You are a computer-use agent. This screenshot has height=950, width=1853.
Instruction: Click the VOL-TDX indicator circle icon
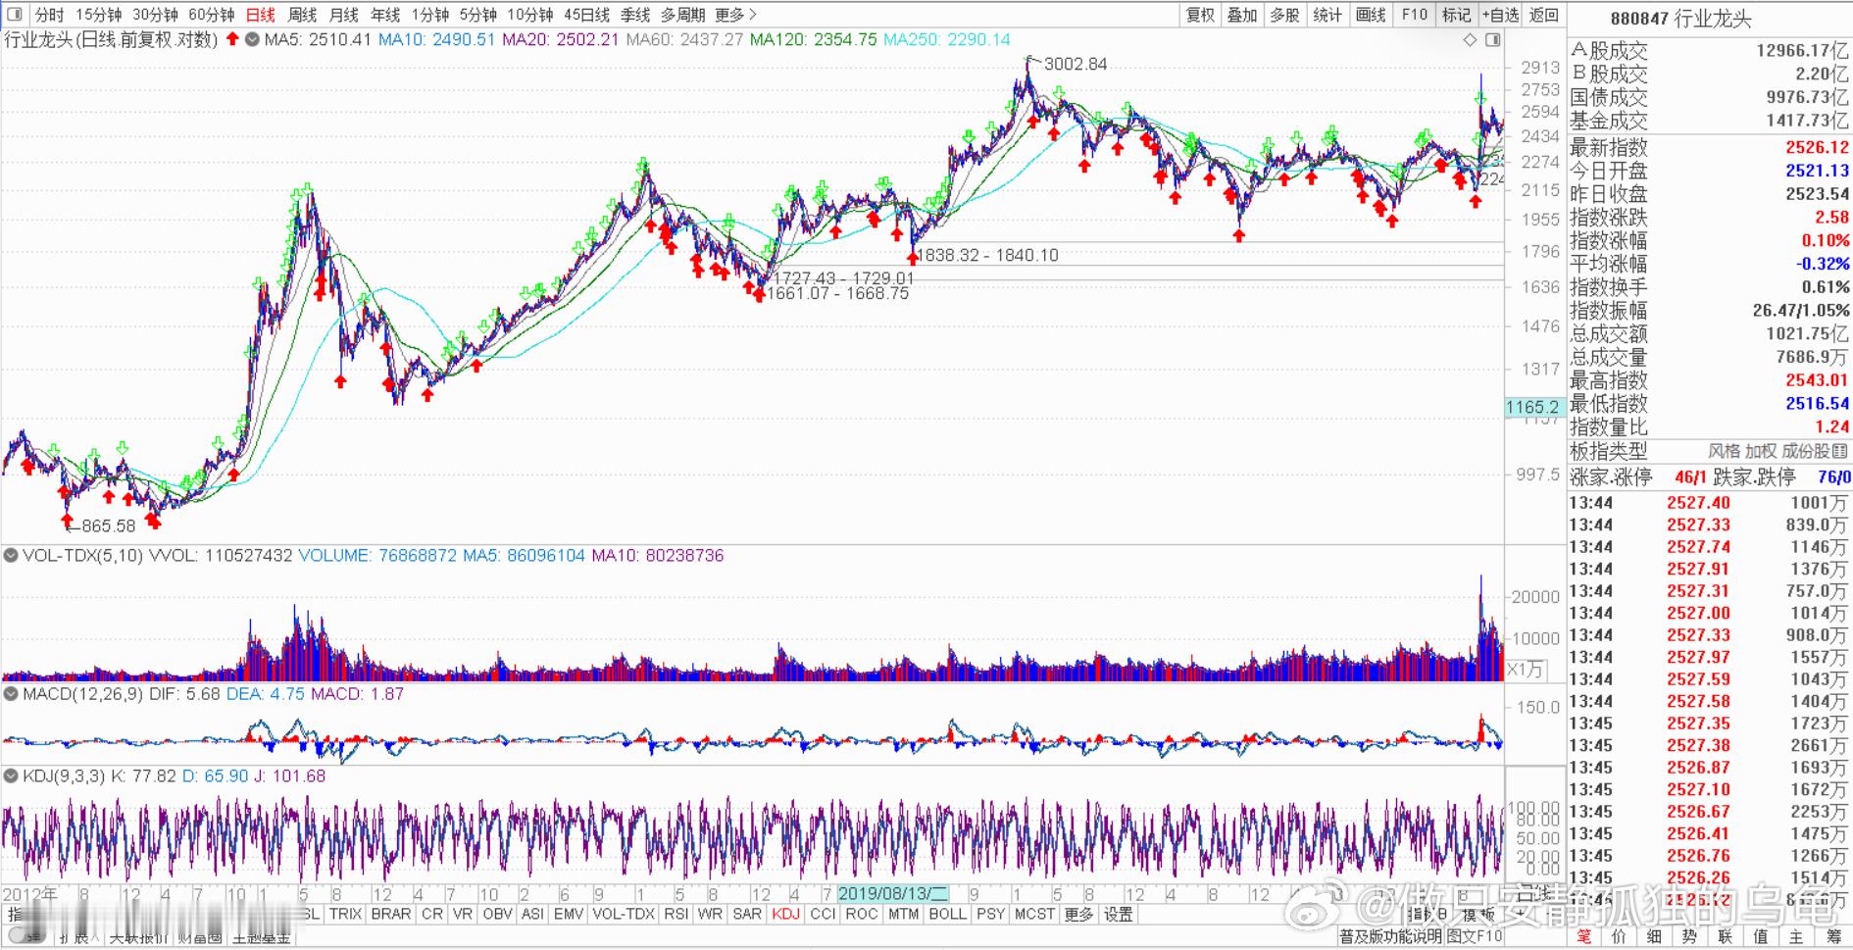pos(11,555)
